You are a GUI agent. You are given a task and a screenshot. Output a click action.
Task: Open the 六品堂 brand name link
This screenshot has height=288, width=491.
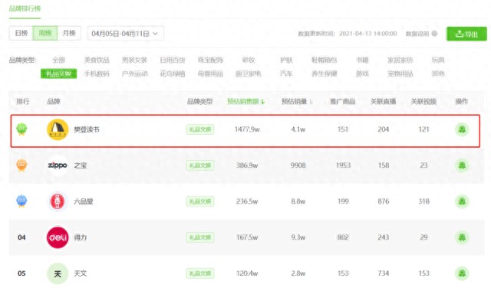click(84, 201)
